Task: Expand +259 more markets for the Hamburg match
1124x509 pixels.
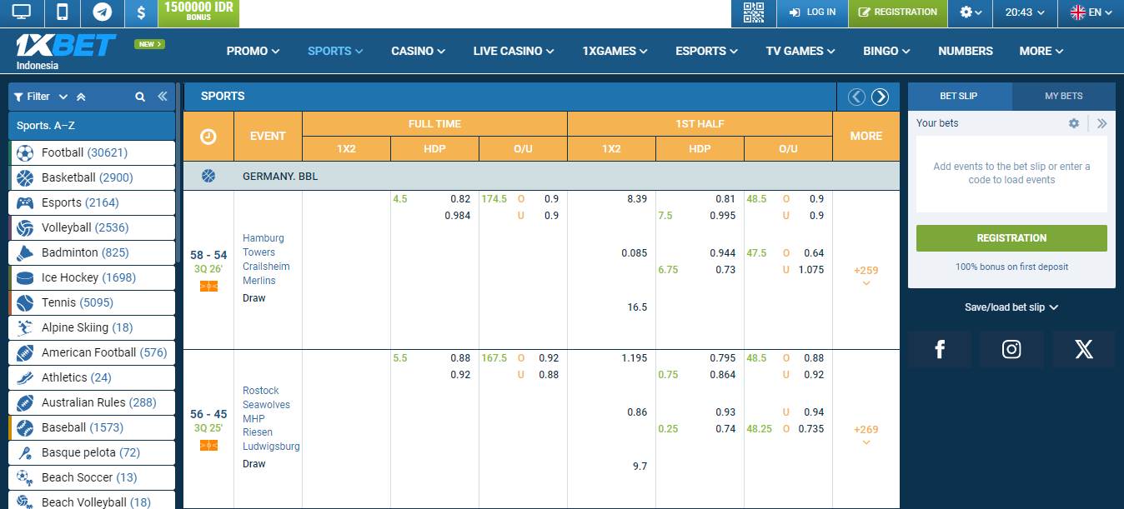Action: point(866,274)
